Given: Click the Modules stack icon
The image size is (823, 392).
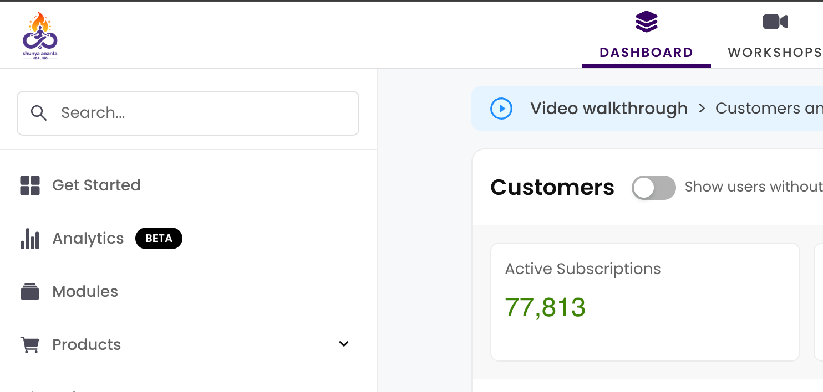Looking at the screenshot, I should (30, 292).
